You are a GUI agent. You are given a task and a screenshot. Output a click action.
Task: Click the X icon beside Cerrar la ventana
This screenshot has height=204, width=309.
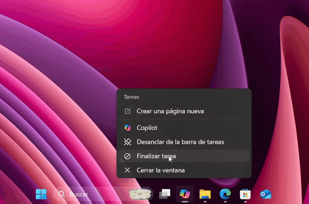(x=128, y=170)
